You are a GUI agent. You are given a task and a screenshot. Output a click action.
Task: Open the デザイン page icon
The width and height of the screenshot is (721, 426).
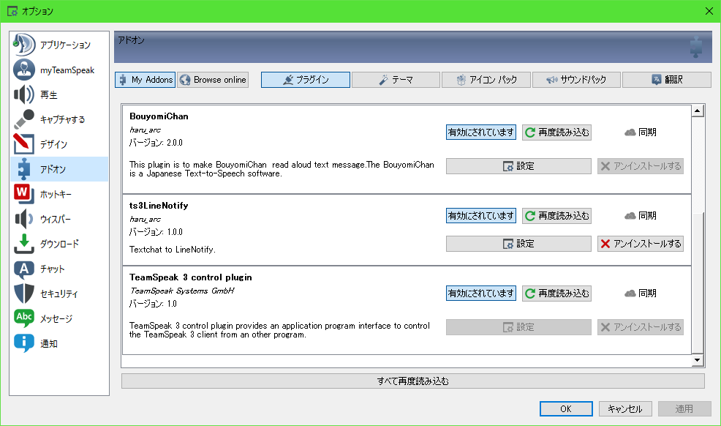(23, 144)
